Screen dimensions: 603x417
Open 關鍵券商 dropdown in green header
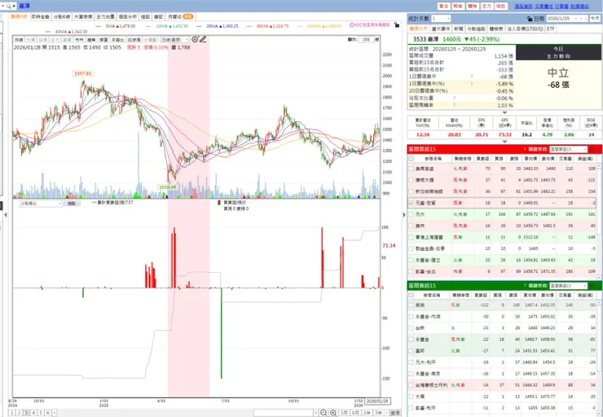click(x=569, y=286)
